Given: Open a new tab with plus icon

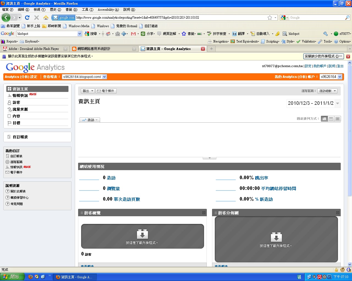Looking at the screenshot, I should (211, 49).
